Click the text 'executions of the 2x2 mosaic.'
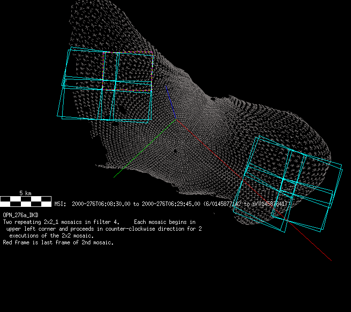Viewport: 351px width, 312px height. (x=51, y=236)
